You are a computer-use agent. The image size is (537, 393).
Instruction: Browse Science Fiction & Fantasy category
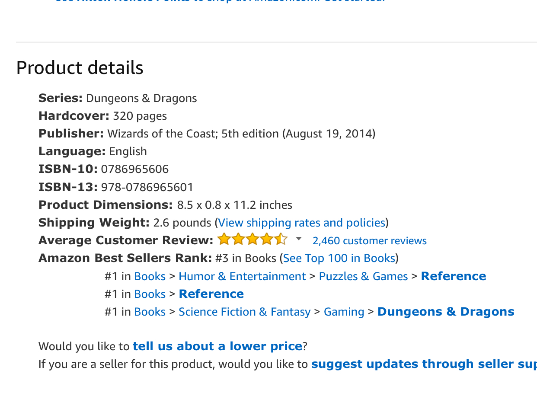click(244, 312)
